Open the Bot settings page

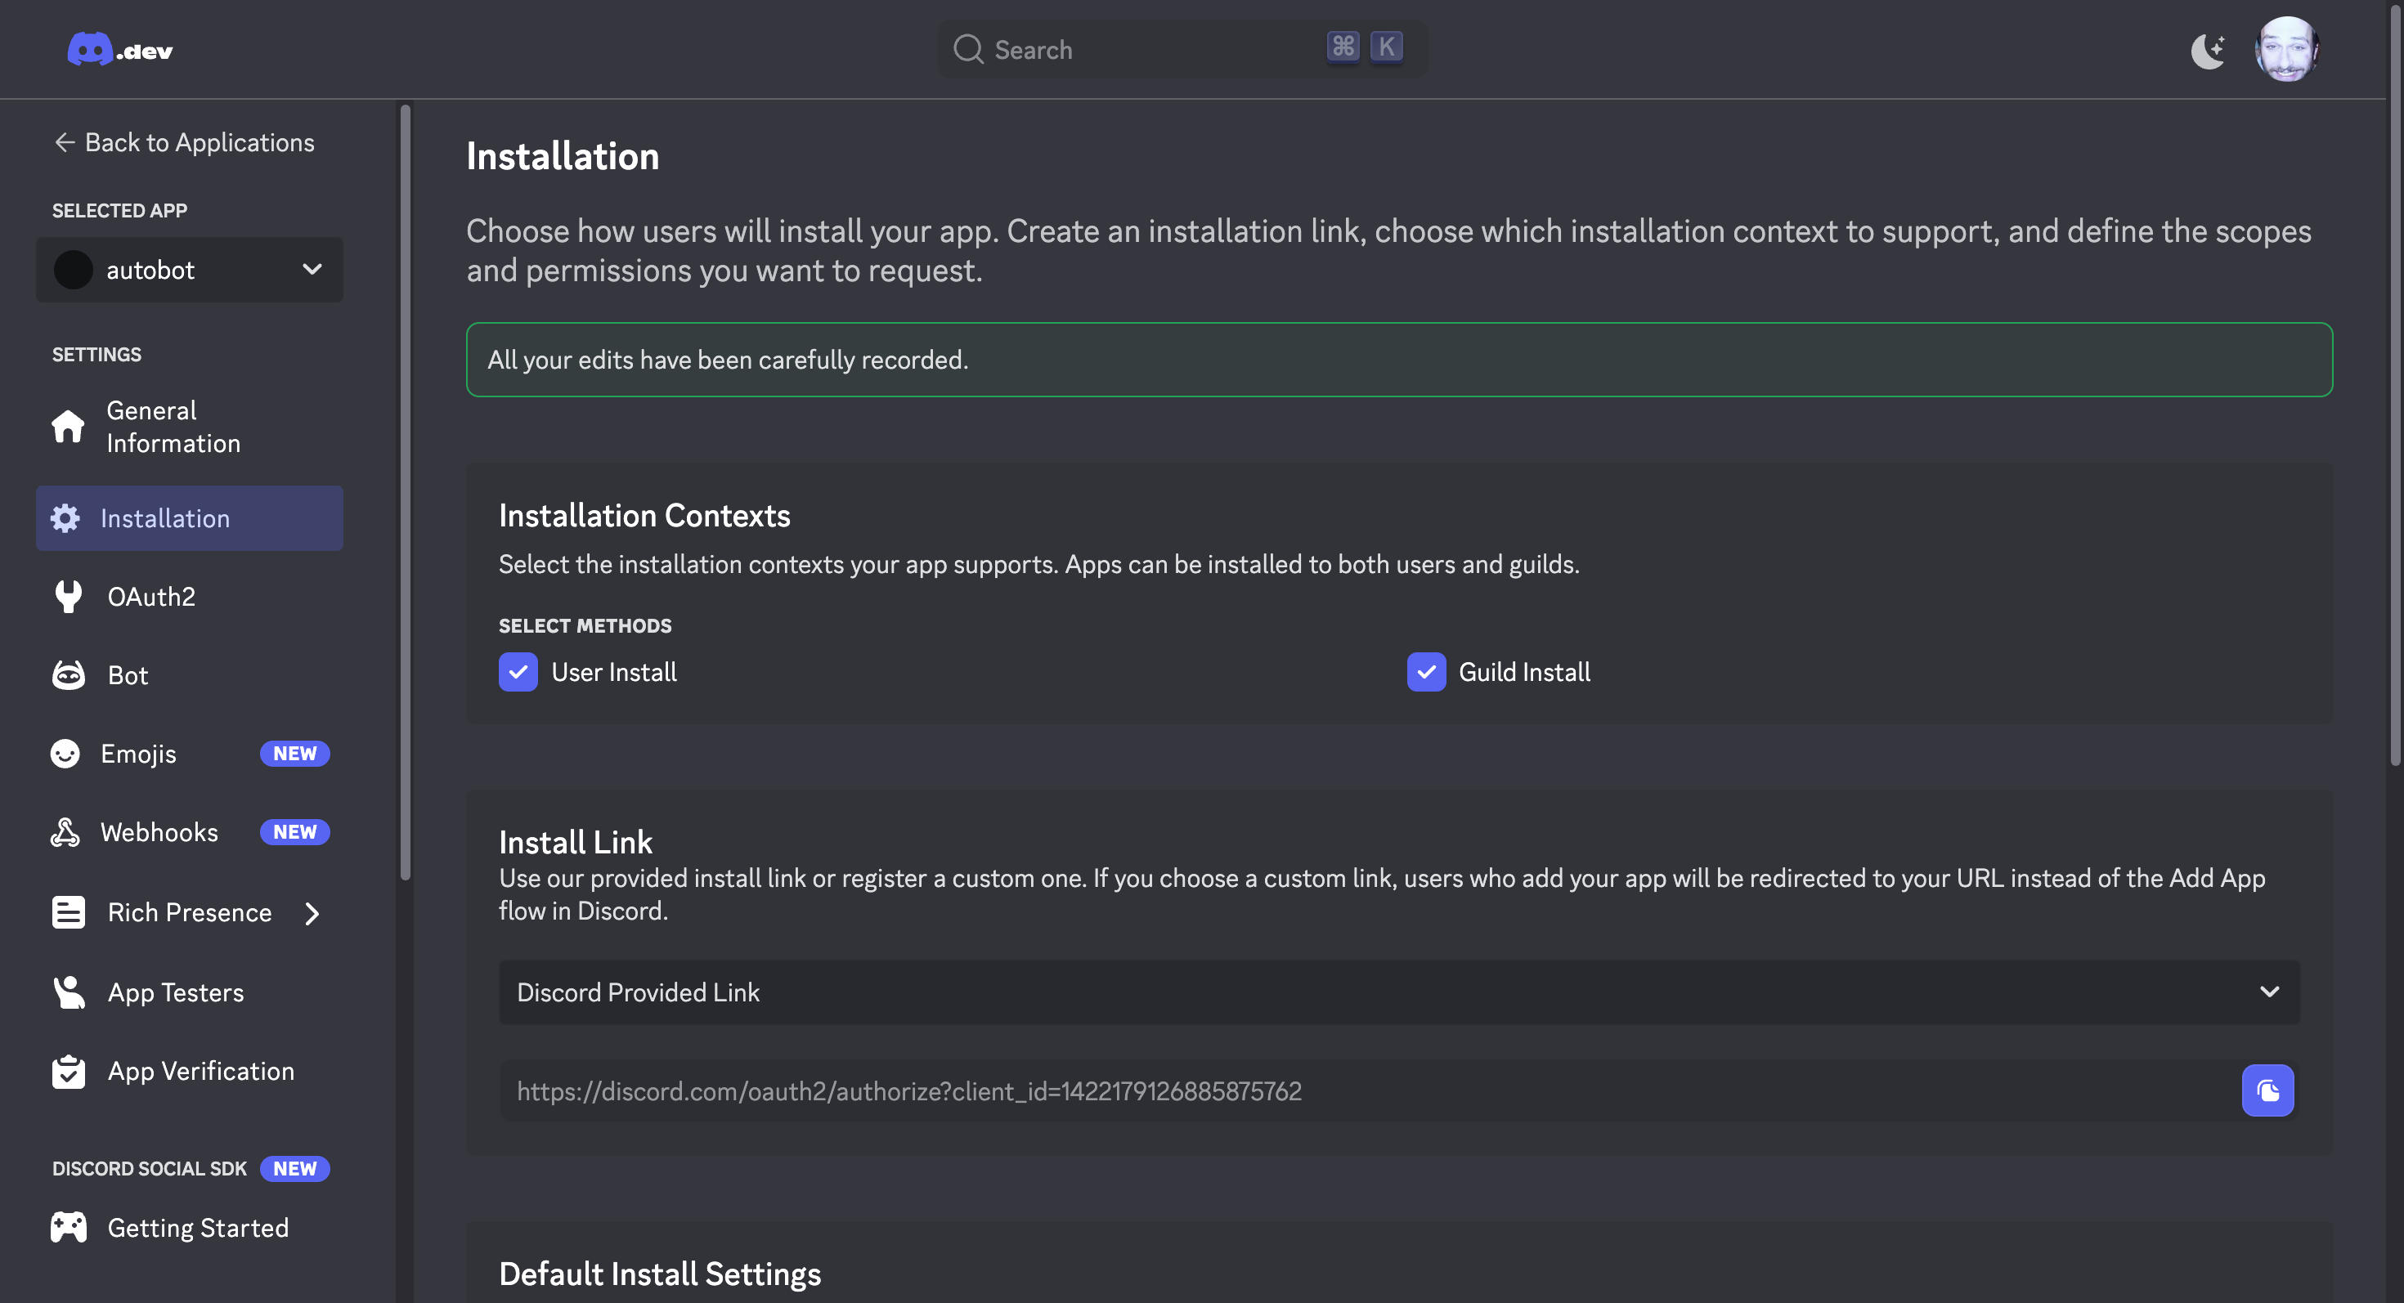click(x=190, y=675)
